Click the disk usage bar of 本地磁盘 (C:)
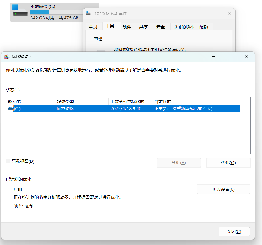Screen dimensions: 262x245 [x=56, y=12]
